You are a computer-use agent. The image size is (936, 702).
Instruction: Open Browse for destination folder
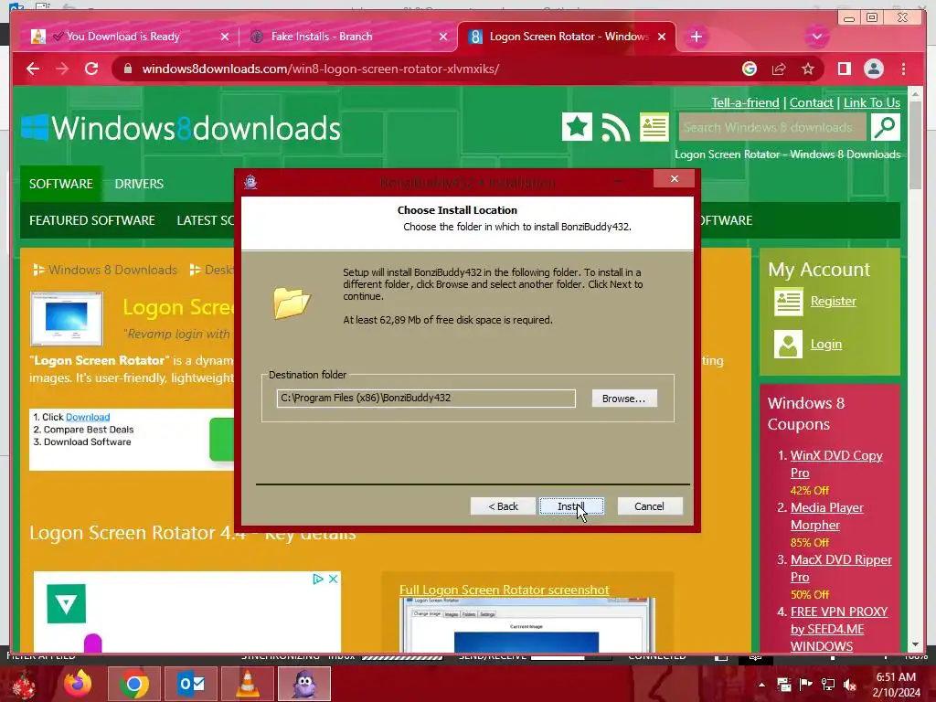623,399
